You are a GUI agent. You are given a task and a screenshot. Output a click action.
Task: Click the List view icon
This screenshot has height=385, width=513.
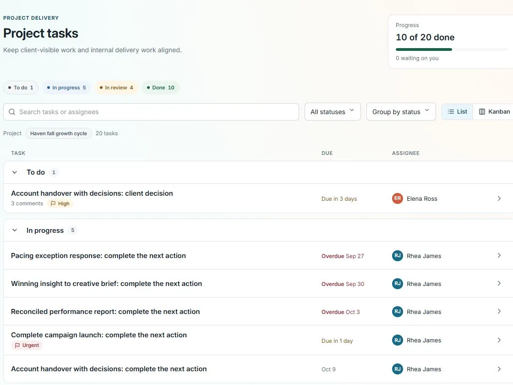451,112
